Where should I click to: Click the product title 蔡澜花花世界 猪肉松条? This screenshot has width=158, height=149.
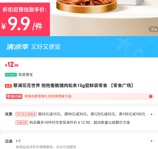click(x=73, y=85)
